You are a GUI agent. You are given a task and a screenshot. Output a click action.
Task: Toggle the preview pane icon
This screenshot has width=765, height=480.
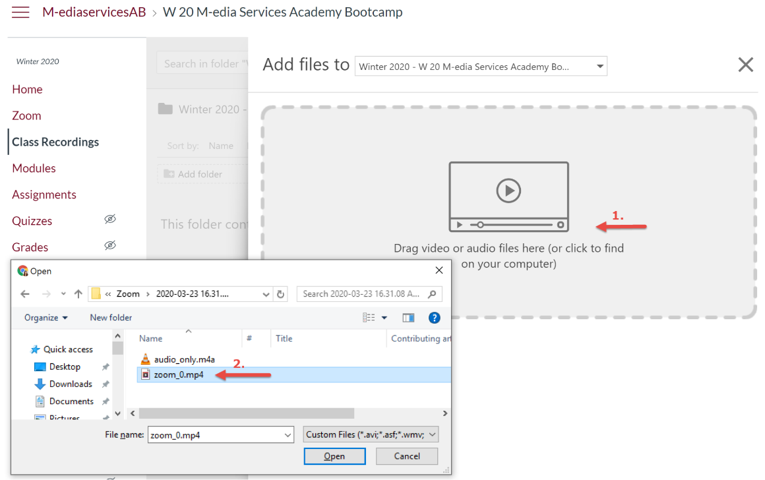tap(408, 318)
